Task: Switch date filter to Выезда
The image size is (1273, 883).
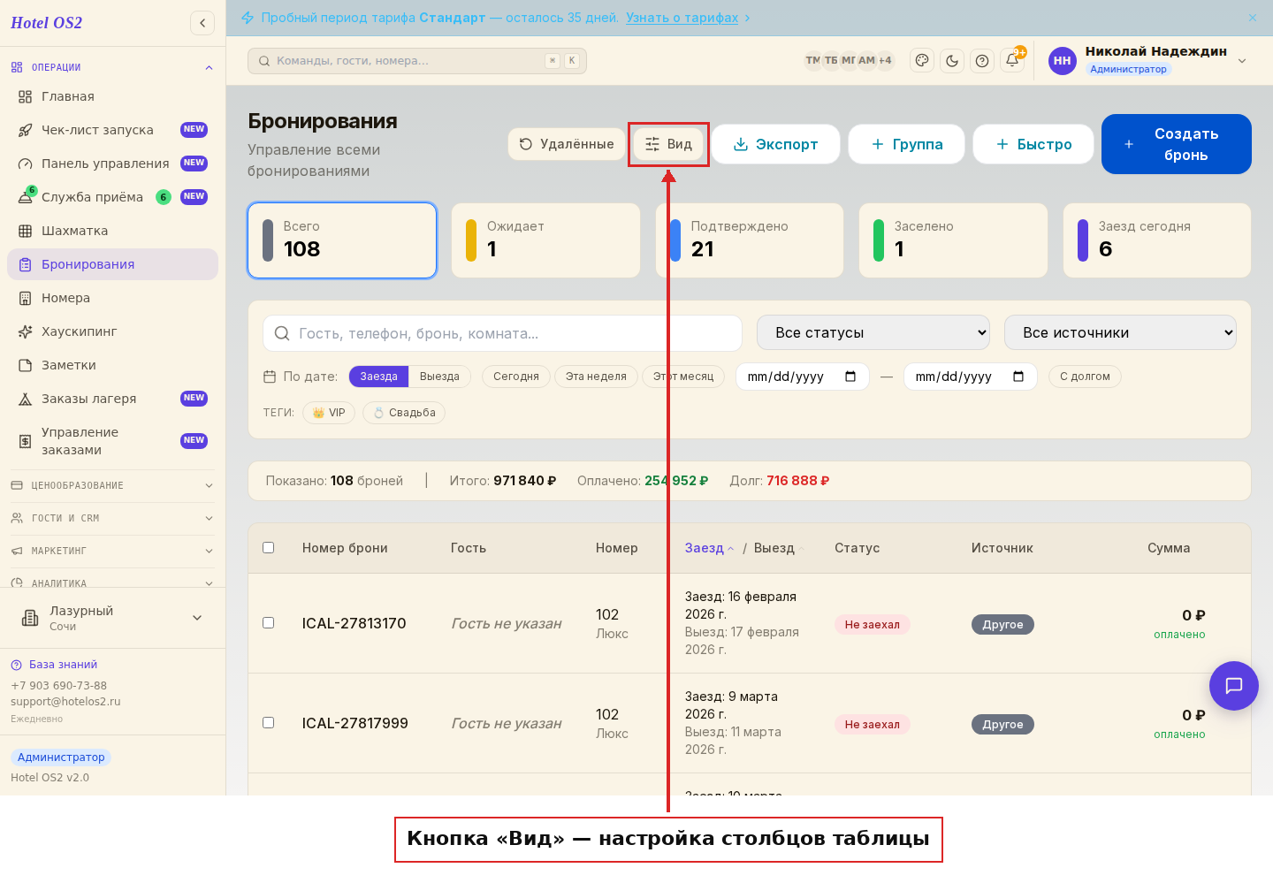Action: coord(439,377)
